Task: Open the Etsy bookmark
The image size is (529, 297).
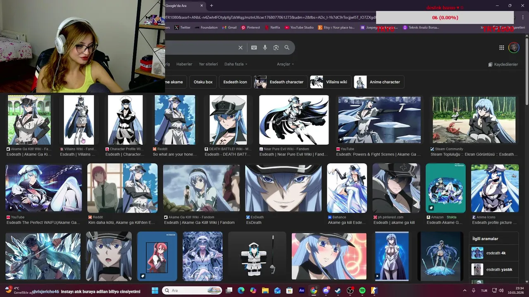Action: tap(336, 28)
